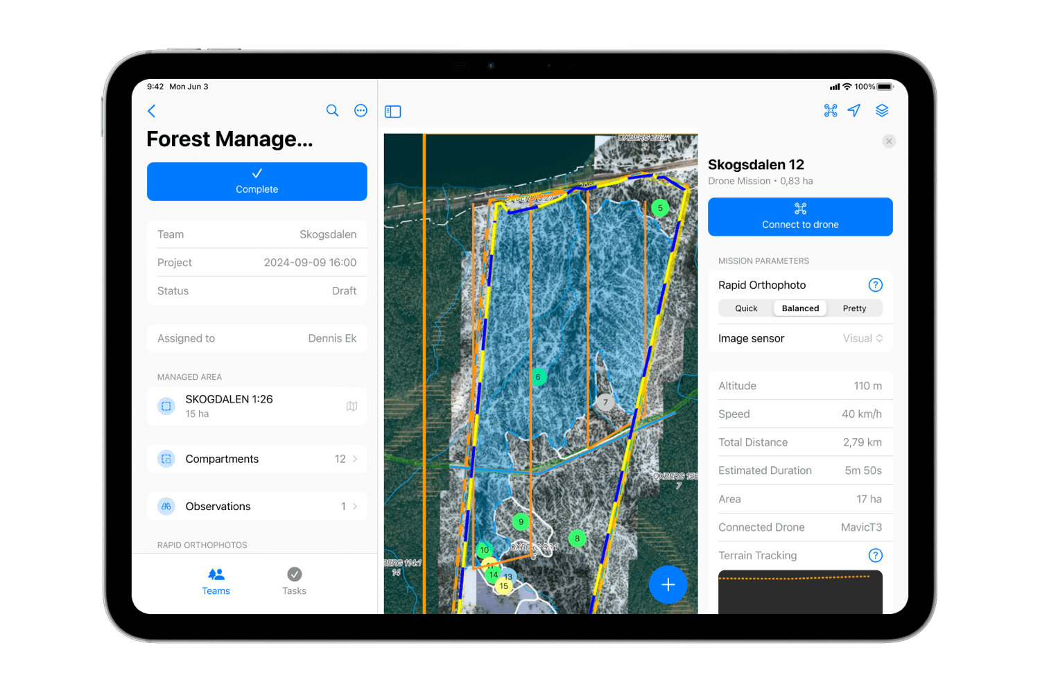The width and height of the screenshot is (1040, 693).
Task: Center the map on current location
Action: point(853,110)
